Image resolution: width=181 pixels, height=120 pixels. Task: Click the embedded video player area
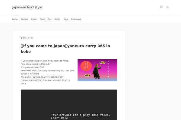(x=69, y=105)
